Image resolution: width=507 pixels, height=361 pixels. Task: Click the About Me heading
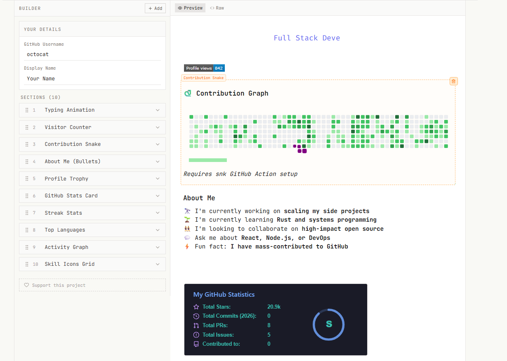click(x=199, y=198)
